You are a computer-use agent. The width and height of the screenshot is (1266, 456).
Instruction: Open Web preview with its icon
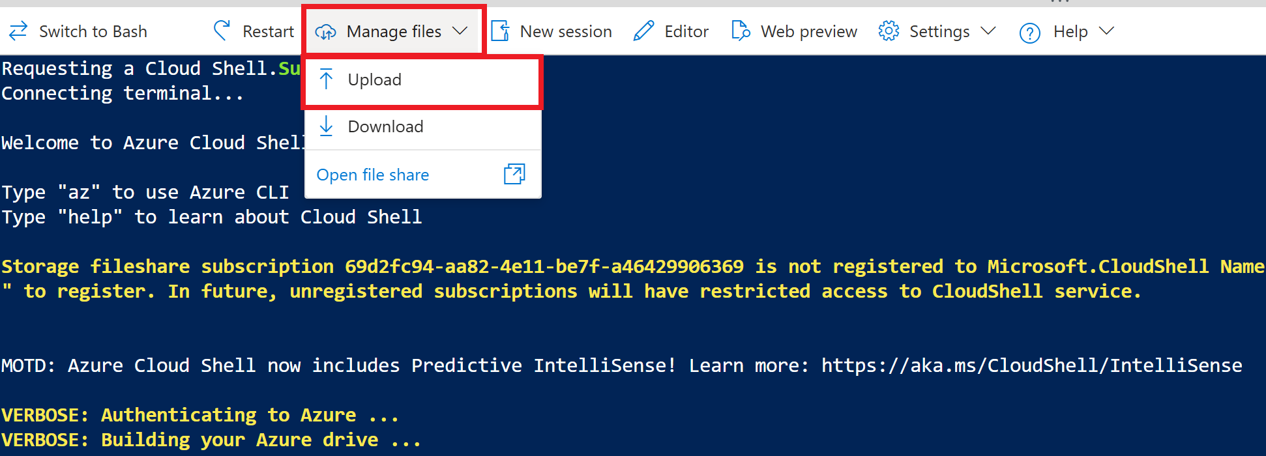click(x=741, y=31)
